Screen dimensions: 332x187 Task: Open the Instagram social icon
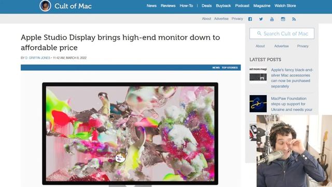tap(283, 19)
